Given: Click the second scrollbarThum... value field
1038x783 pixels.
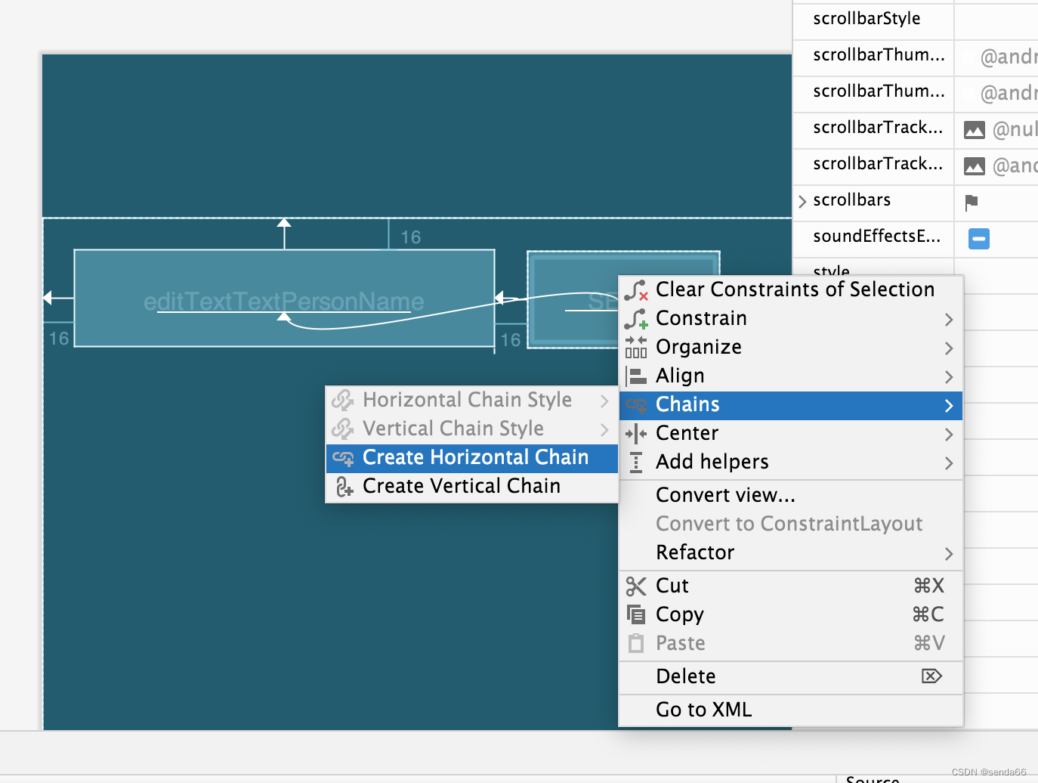Looking at the screenshot, I should pyautogui.click(x=996, y=93).
